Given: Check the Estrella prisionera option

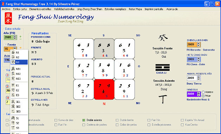Looking at the screenshot, I should coord(149,125).
